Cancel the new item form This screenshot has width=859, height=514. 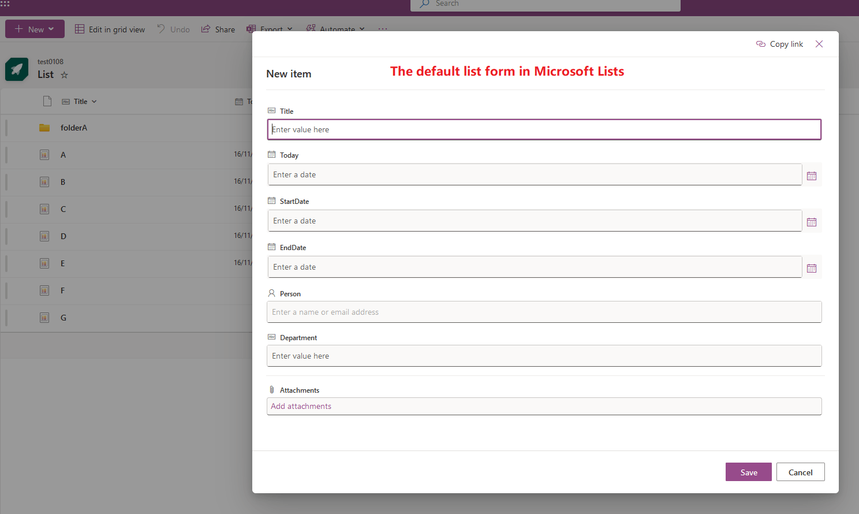(801, 472)
